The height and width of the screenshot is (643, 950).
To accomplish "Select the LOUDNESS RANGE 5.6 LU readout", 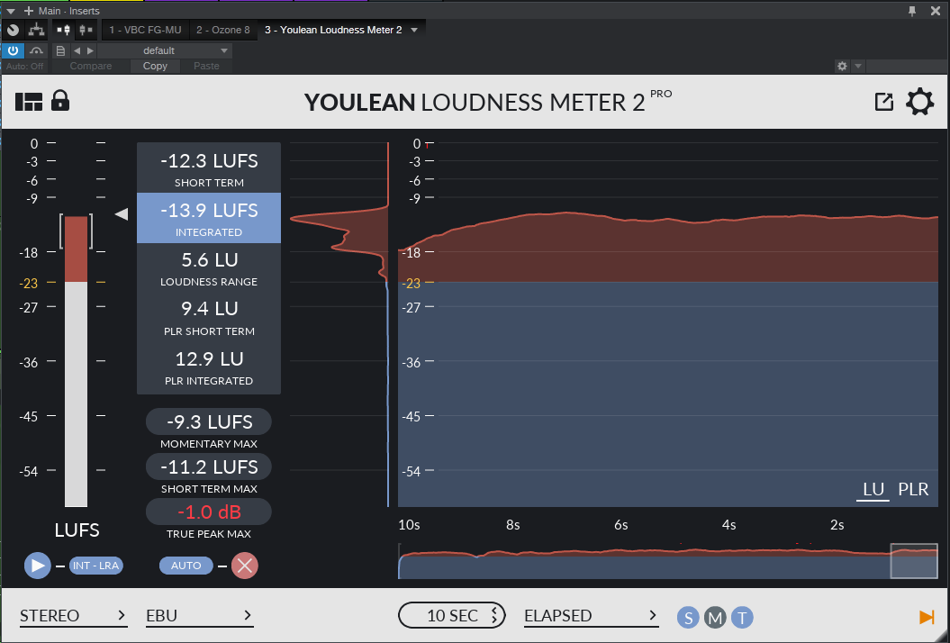I will coord(209,267).
